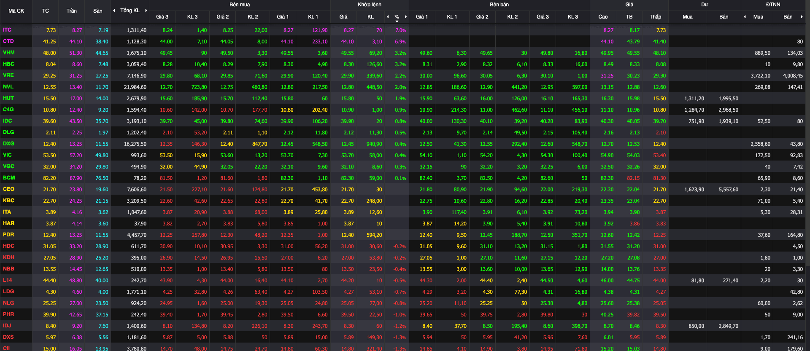The width and height of the screenshot is (810, 351).
Task: Open the NVL stock symbol
Action: click(x=8, y=87)
